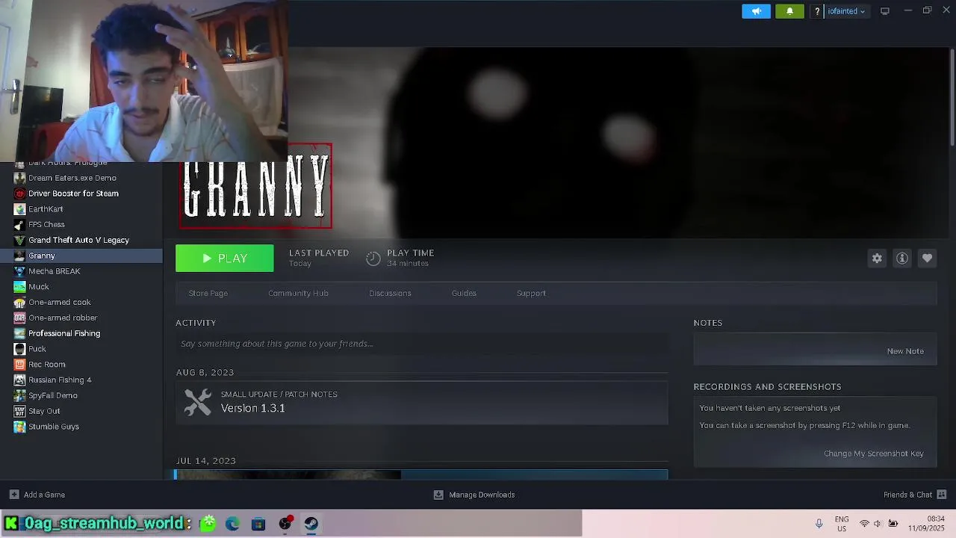
Task: Click the green app icon on taskbar
Action: [x=208, y=524]
